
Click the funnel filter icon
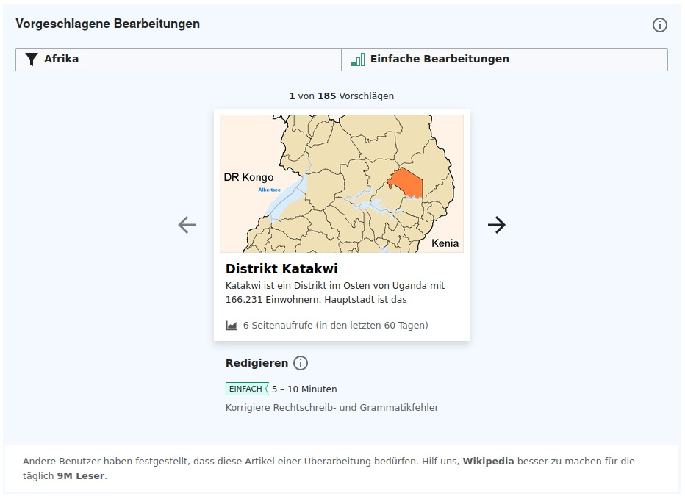tap(32, 60)
